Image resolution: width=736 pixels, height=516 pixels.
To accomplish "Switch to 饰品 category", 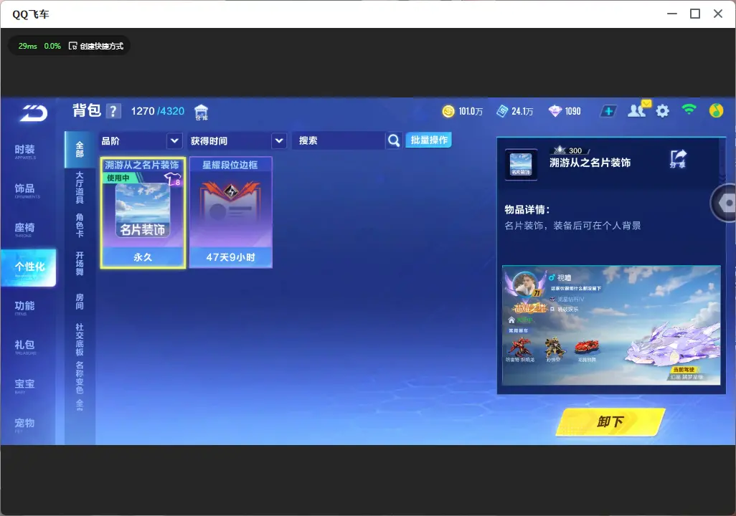I will [25, 190].
